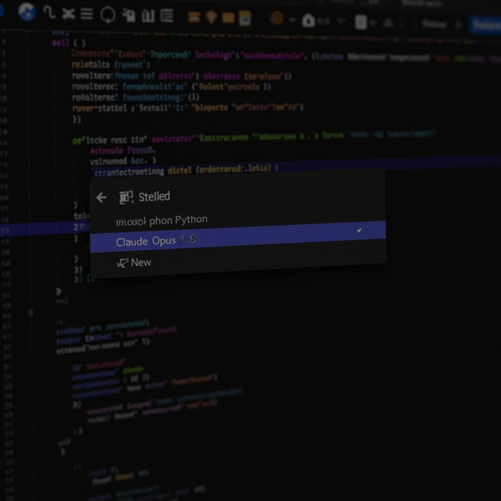Choose the New menu entry
501x501 pixels.
point(238,259)
